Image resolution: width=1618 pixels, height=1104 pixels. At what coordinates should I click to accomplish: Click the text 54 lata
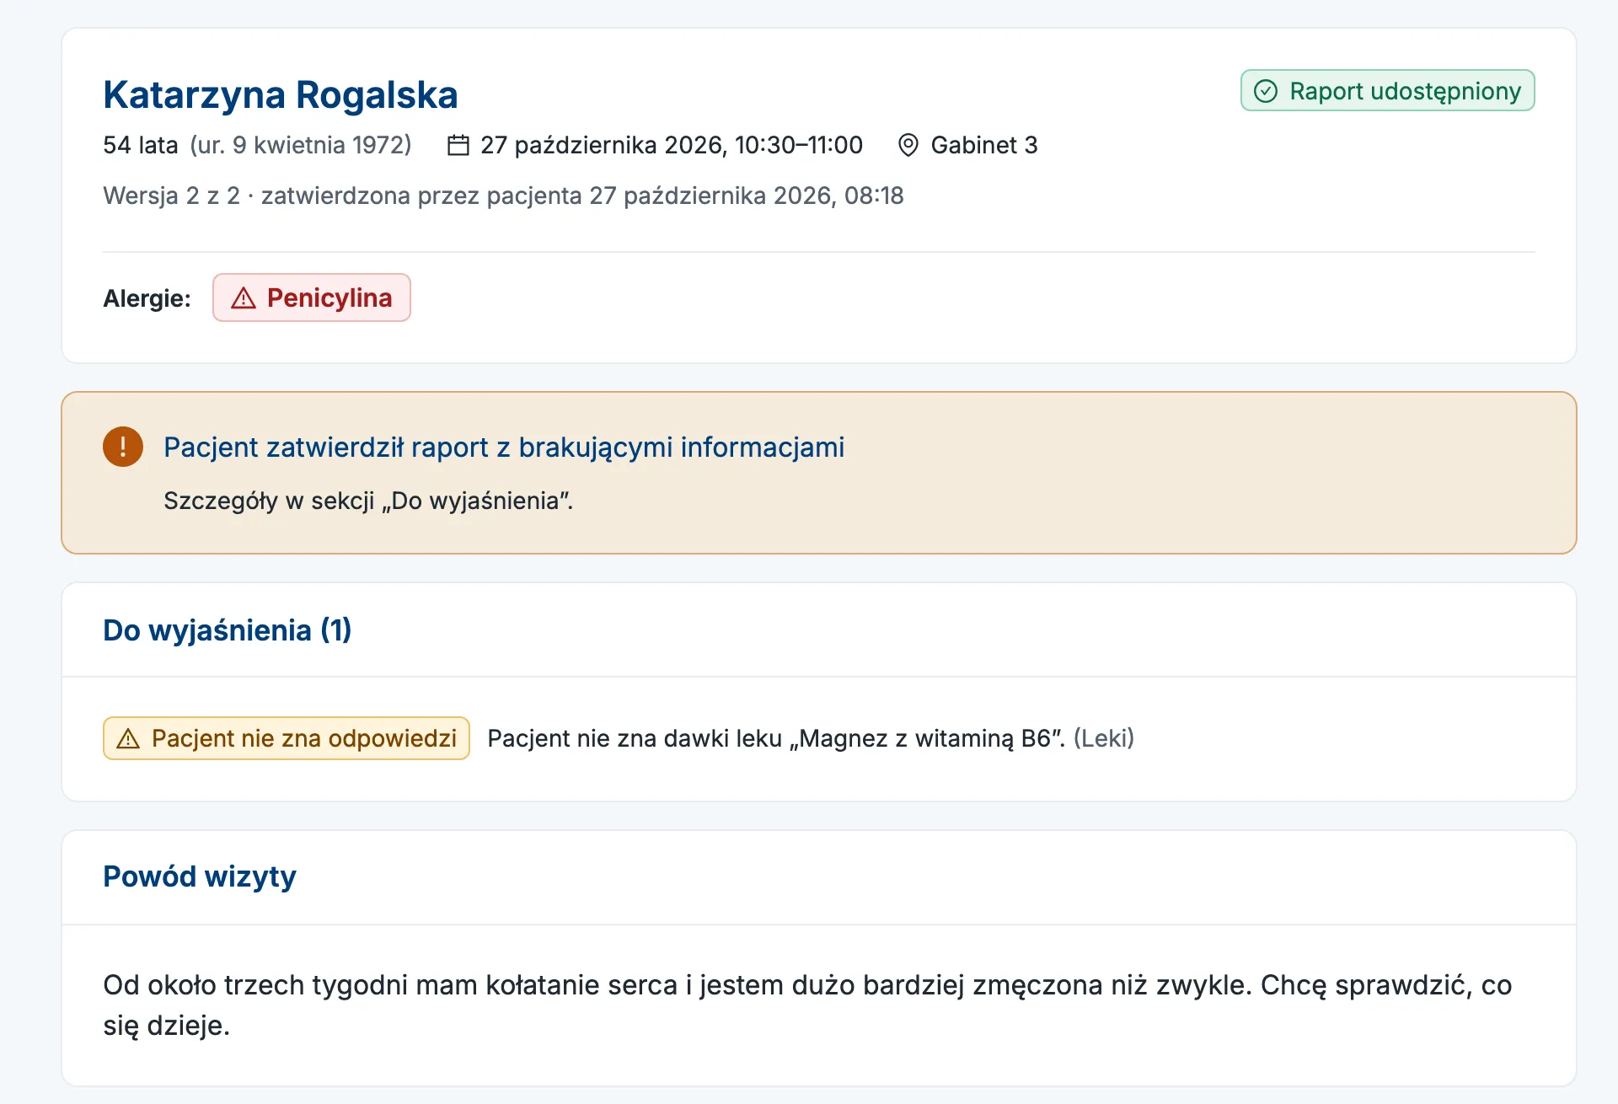tap(141, 145)
